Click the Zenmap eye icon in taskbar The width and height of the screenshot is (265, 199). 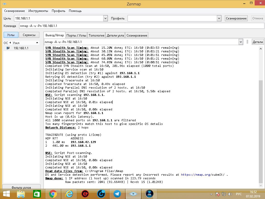coord(133,194)
